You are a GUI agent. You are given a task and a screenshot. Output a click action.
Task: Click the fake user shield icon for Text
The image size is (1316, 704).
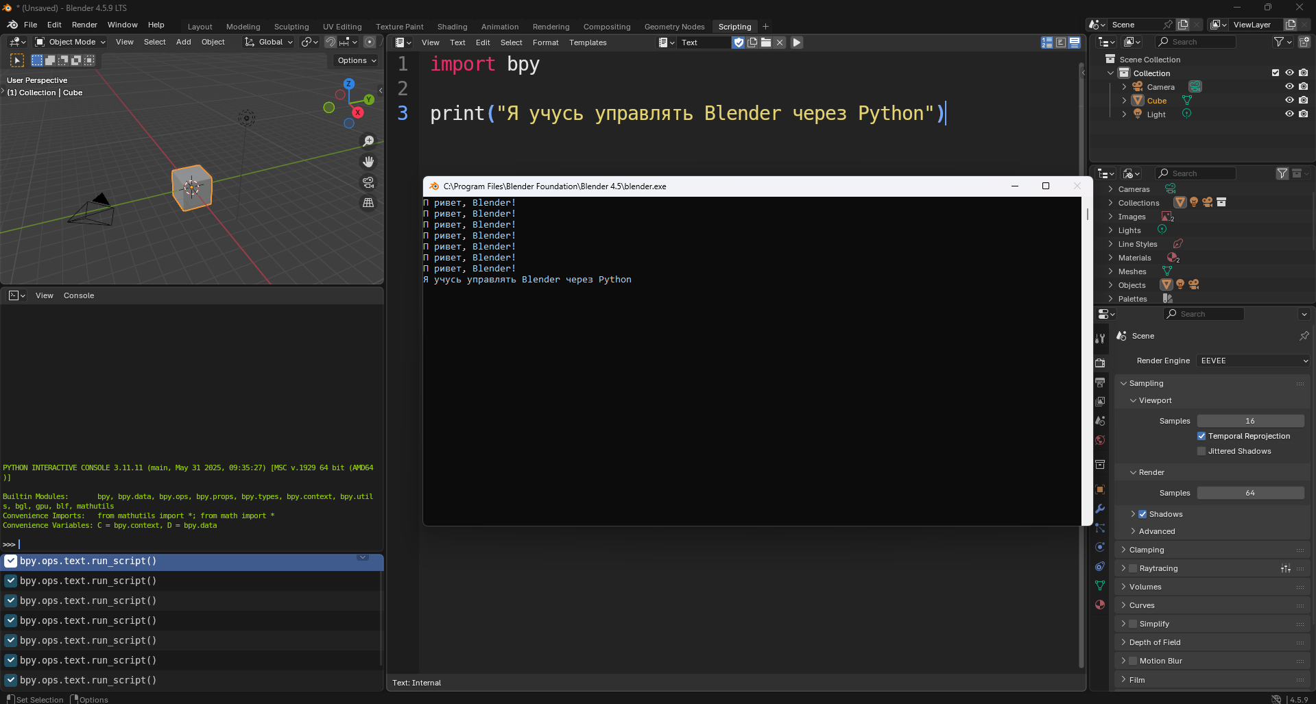[739, 43]
